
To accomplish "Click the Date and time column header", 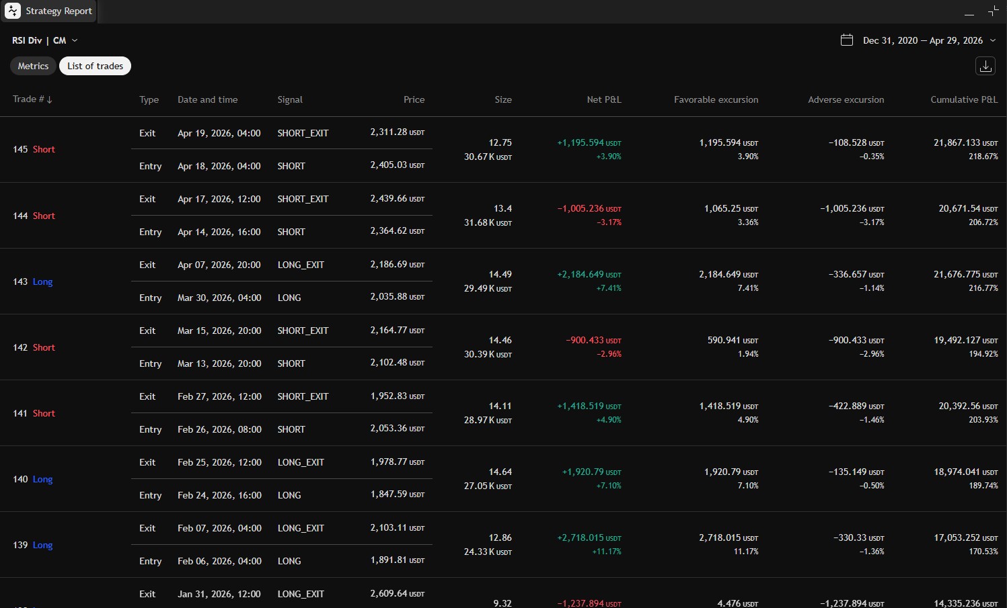I will pyautogui.click(x=207, y=99).
